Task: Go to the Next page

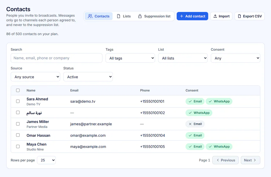Action: click(x=250, y=160)
